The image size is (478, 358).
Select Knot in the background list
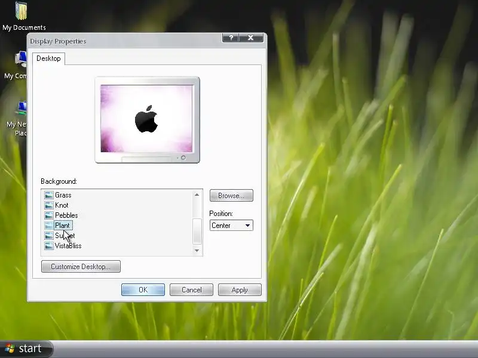click(62, 205)
